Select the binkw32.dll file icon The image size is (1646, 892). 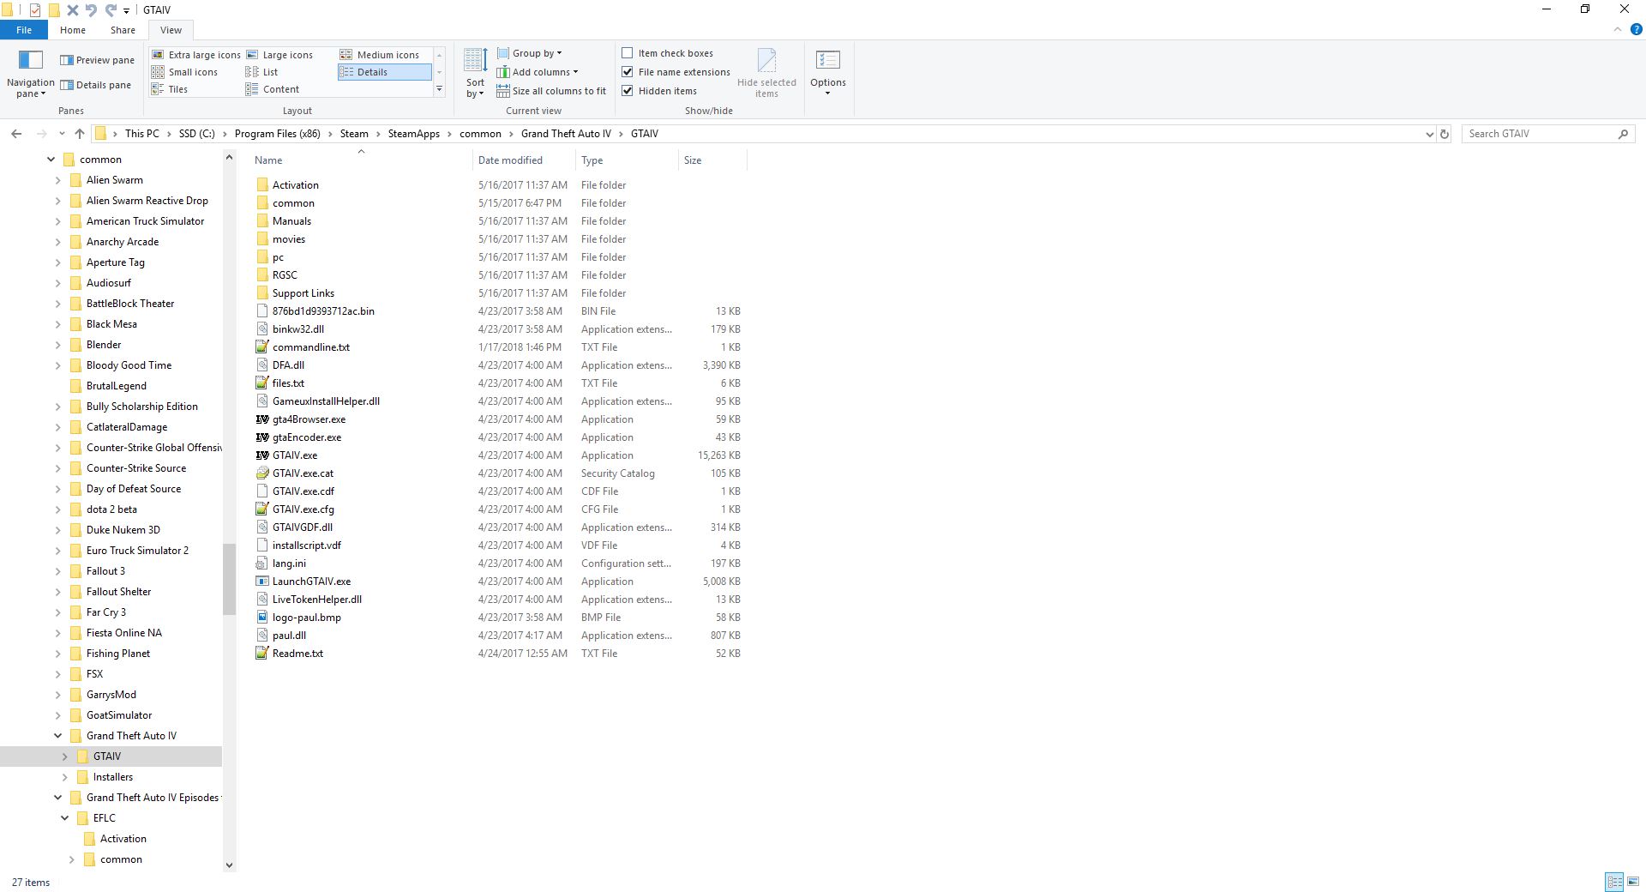point(262,329)
